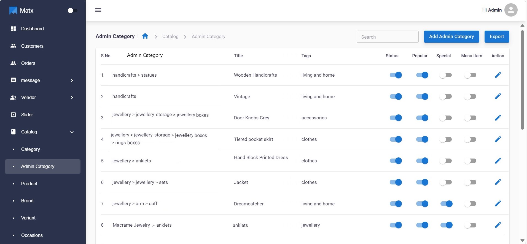Image resolution: width=527 pixels, height=244 pixels.
Task: Expand the Vendor submenu chevron
Action: pos(72,98)
